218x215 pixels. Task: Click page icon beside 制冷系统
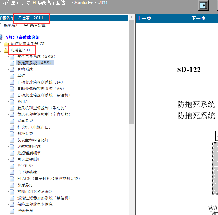(12, 134)
